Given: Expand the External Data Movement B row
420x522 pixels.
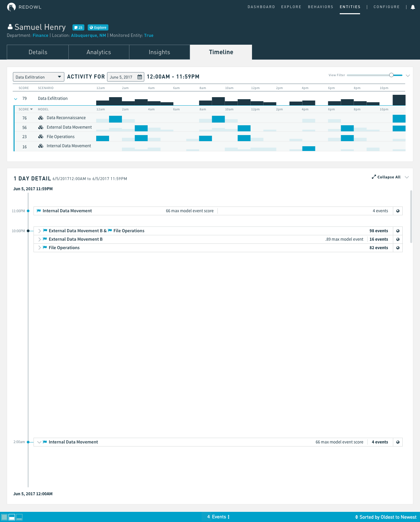Looking at the screenshot, I should click(40, 239).
